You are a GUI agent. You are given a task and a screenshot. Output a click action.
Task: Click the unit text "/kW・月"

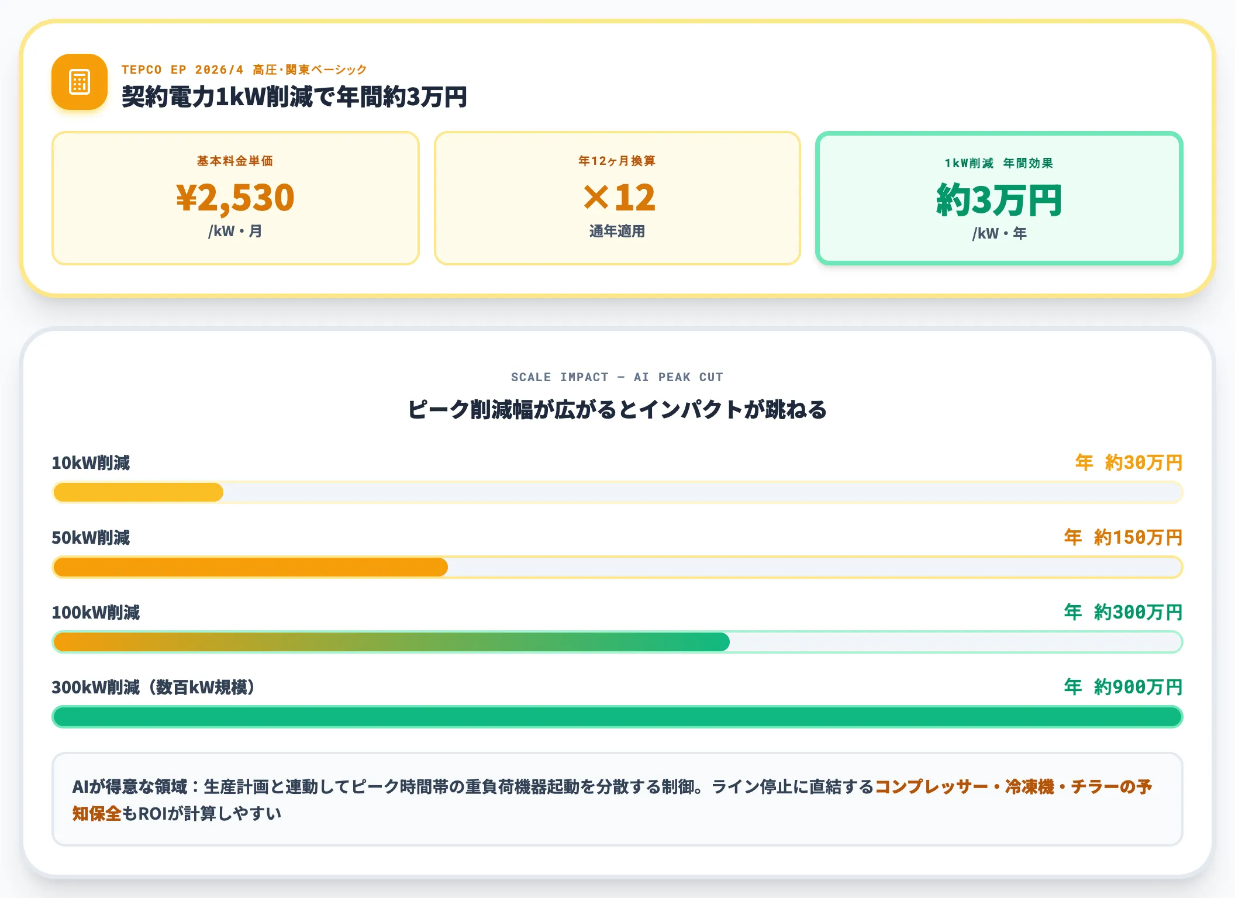click(x=235, y=232)
